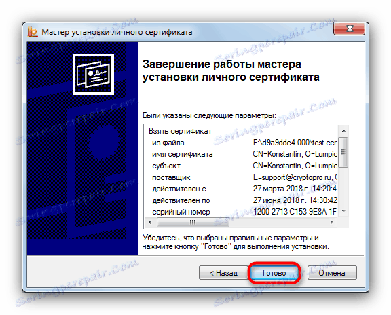Click the 'Были указаны следующие параметры' label
The image size is (391, 315).
click(x=209, y=115)
